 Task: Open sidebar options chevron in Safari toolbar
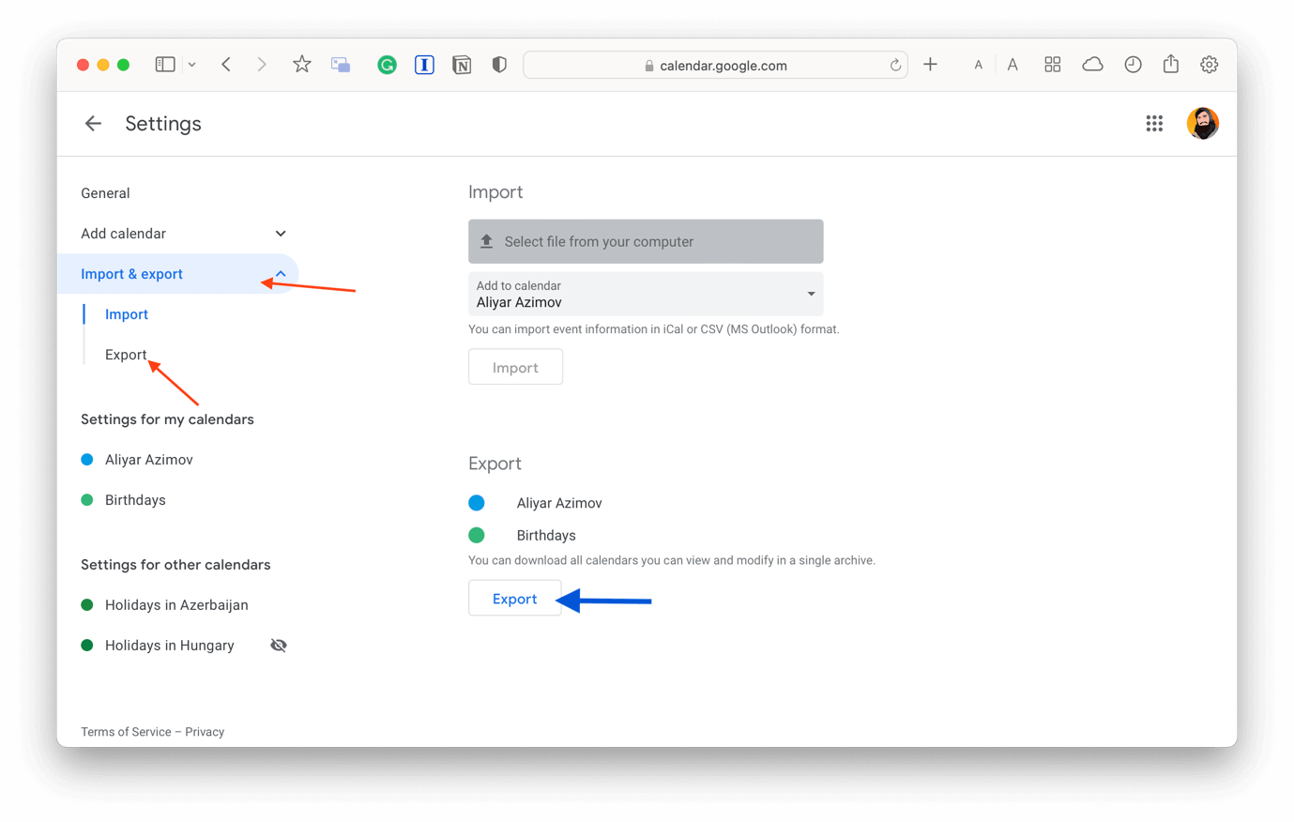[x=191, y=65]
